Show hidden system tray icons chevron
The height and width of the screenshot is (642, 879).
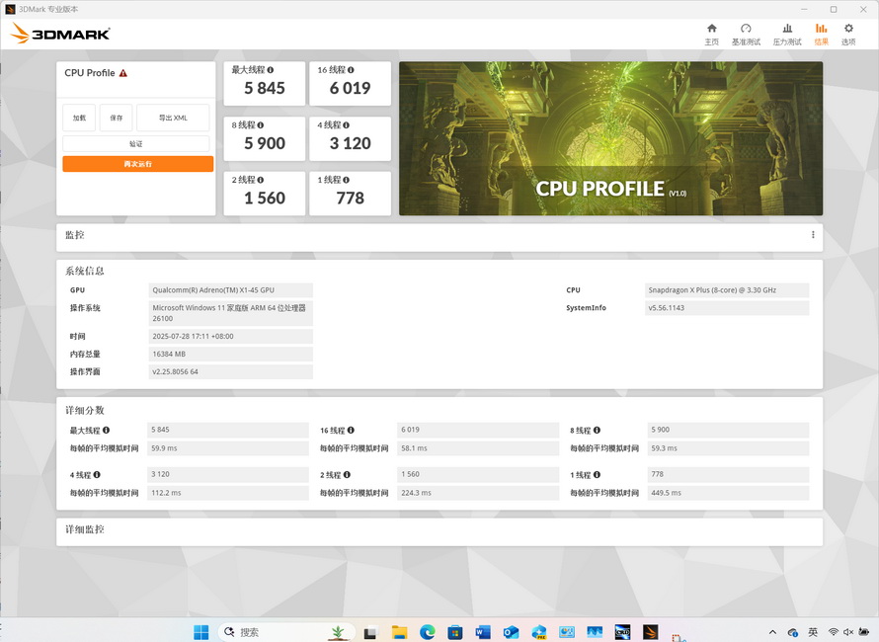pos(772,632)
